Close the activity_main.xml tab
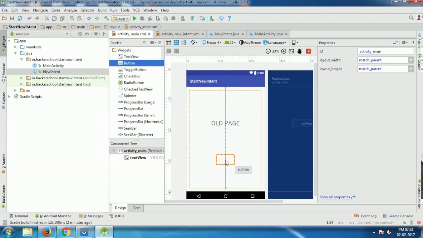Screen dimensions: 423x238 (149, 34)
